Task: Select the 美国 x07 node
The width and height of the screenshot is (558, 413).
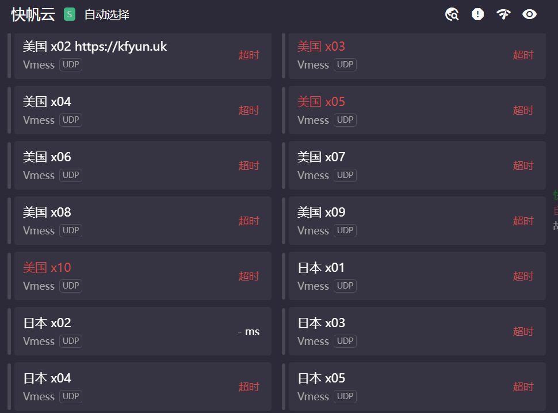Action: (x=417, y=166)
